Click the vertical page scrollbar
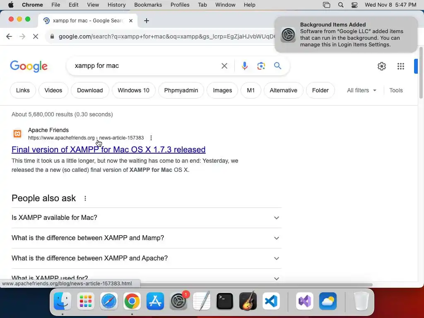The width and height of the screenshot is (424, 318). click(x=421, y=73)
